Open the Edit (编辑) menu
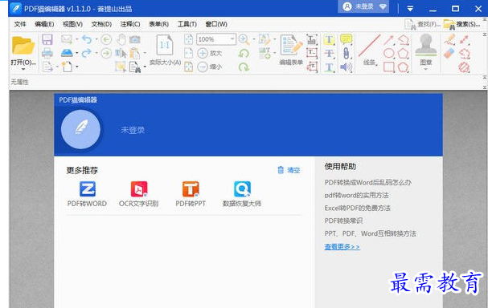The height and width of the screenshot is (308, 488). (44, 24)
